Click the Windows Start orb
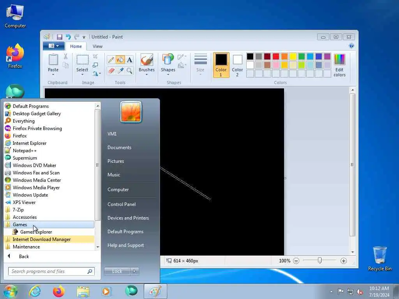The height and width of the screenshot is (299, 399). pos(11,291)
